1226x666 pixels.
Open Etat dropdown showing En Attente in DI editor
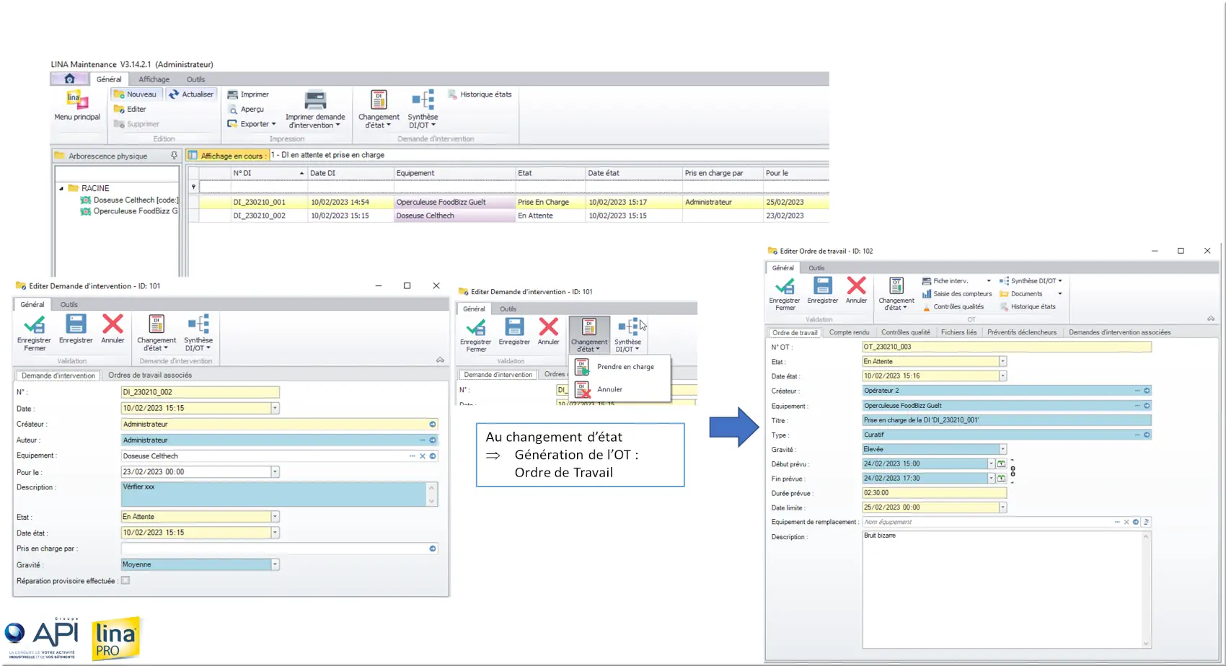click(x=275, y=517)
